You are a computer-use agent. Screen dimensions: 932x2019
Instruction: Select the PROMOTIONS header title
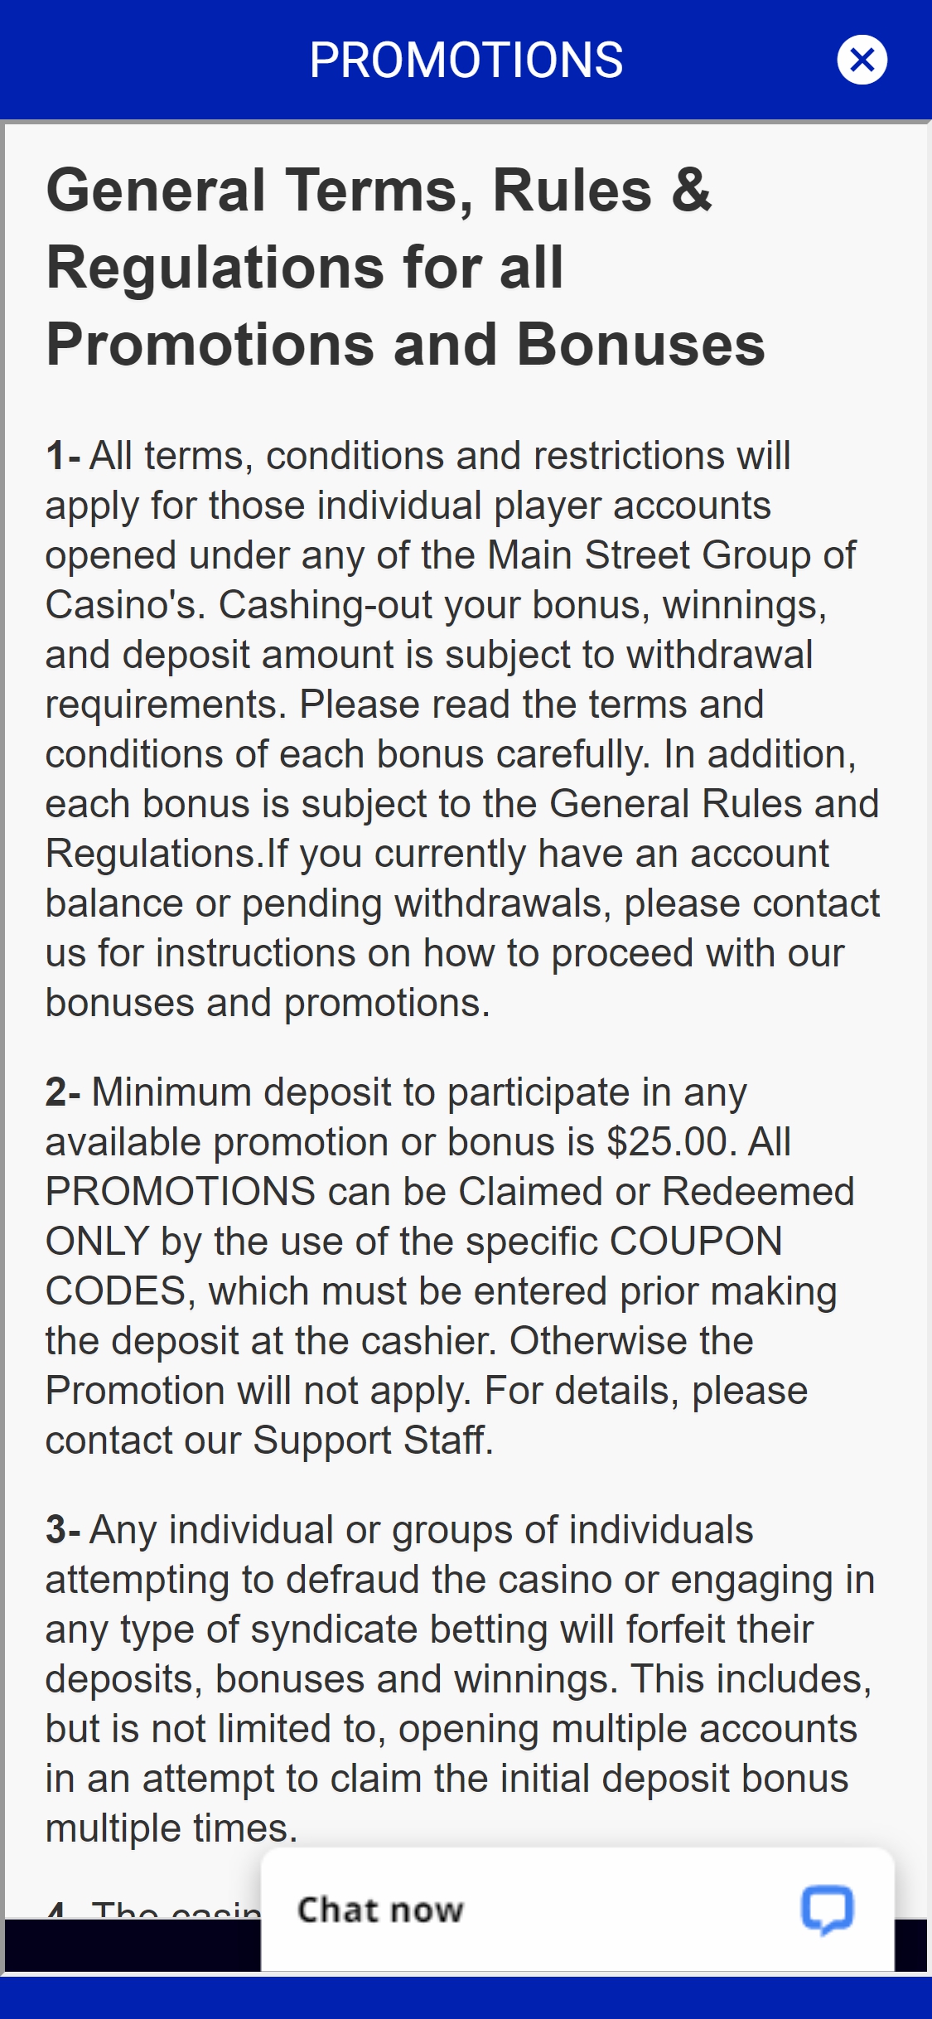pos(466,60)
